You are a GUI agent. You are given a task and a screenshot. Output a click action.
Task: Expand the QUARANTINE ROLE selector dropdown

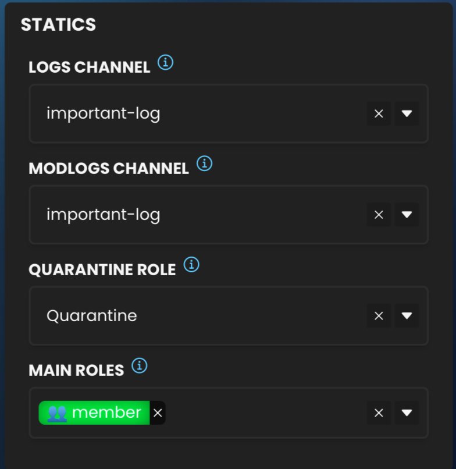[x=407, y=316]
